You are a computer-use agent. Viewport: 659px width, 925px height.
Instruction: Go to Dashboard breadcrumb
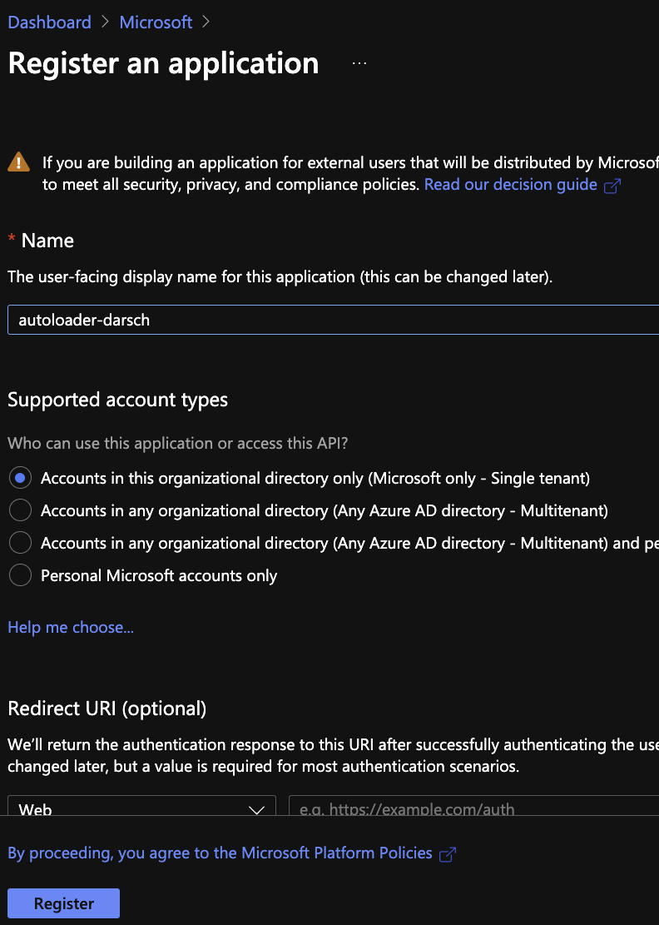[x=49, y=22]
